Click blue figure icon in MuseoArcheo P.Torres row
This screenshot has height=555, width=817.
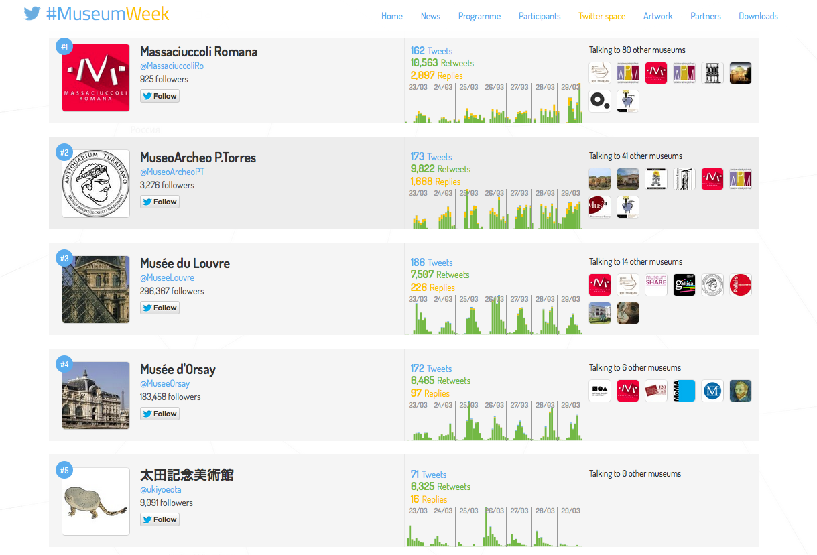click(x=628, y=207)
